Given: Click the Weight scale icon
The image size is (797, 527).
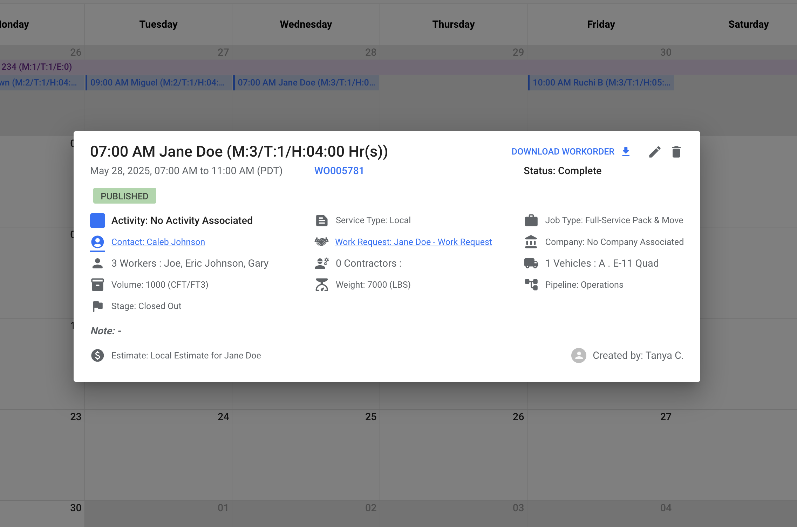Looking at the screenshot, I should [321, 285].
